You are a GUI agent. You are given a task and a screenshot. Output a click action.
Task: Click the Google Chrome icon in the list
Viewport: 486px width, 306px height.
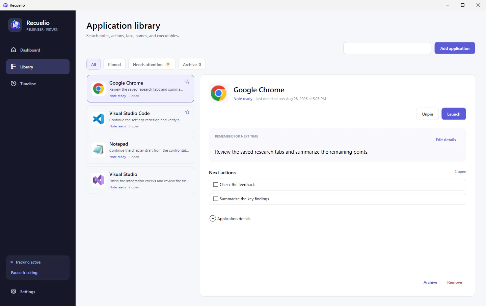click(x=99, y=89)
